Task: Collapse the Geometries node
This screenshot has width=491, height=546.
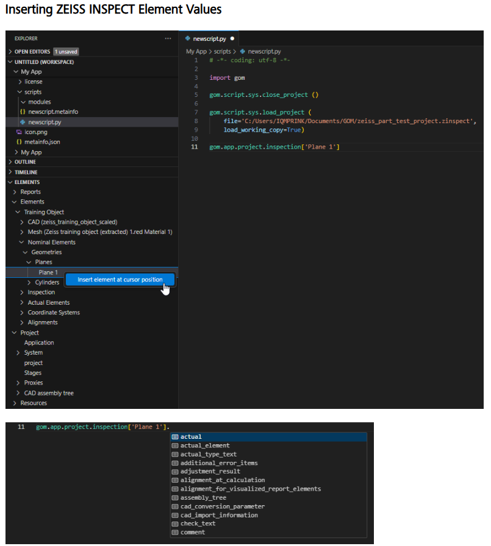Action: tap(25, 252)
